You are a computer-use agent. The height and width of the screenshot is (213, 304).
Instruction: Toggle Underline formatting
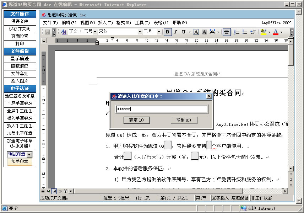tap(184, 32)
